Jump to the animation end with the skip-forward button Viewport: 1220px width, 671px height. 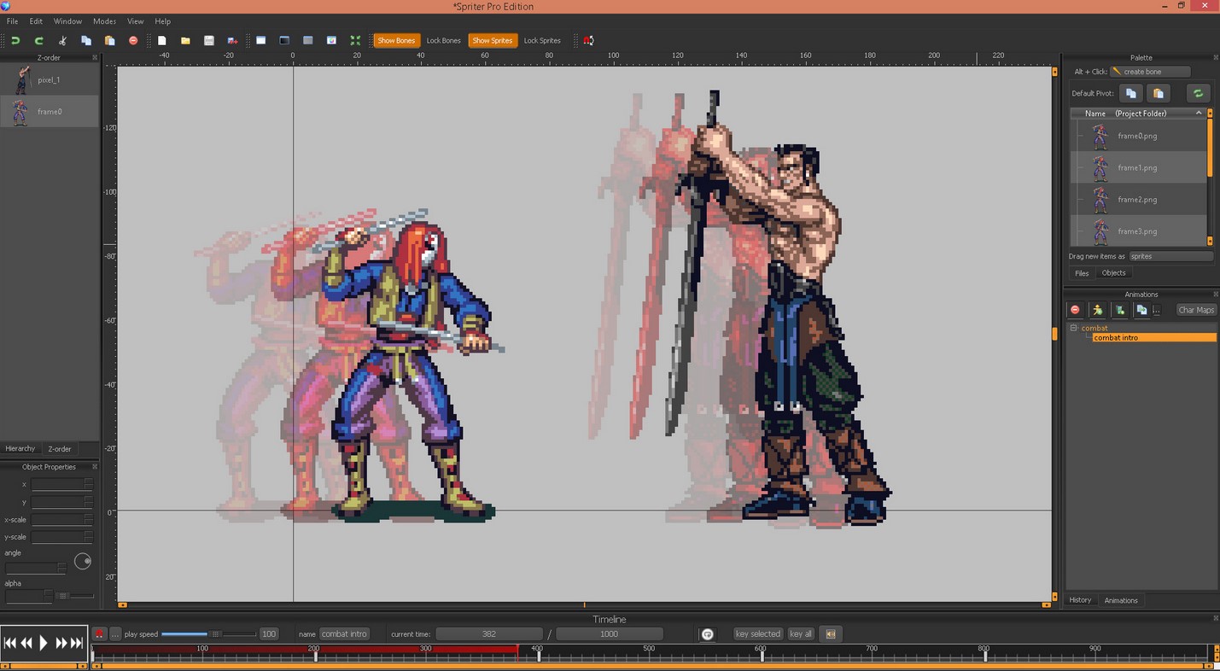pos(77,643)
